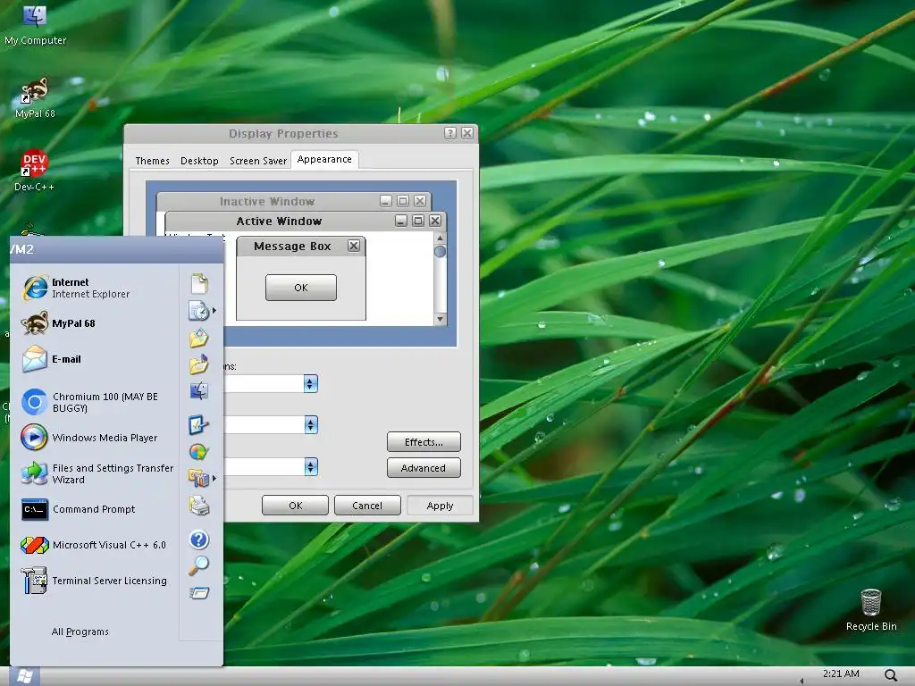
Task: Open Control Panel icon in Start menu
Action: point(198,424)
